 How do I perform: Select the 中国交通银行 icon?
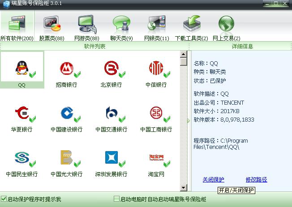[x=112, y=113]
